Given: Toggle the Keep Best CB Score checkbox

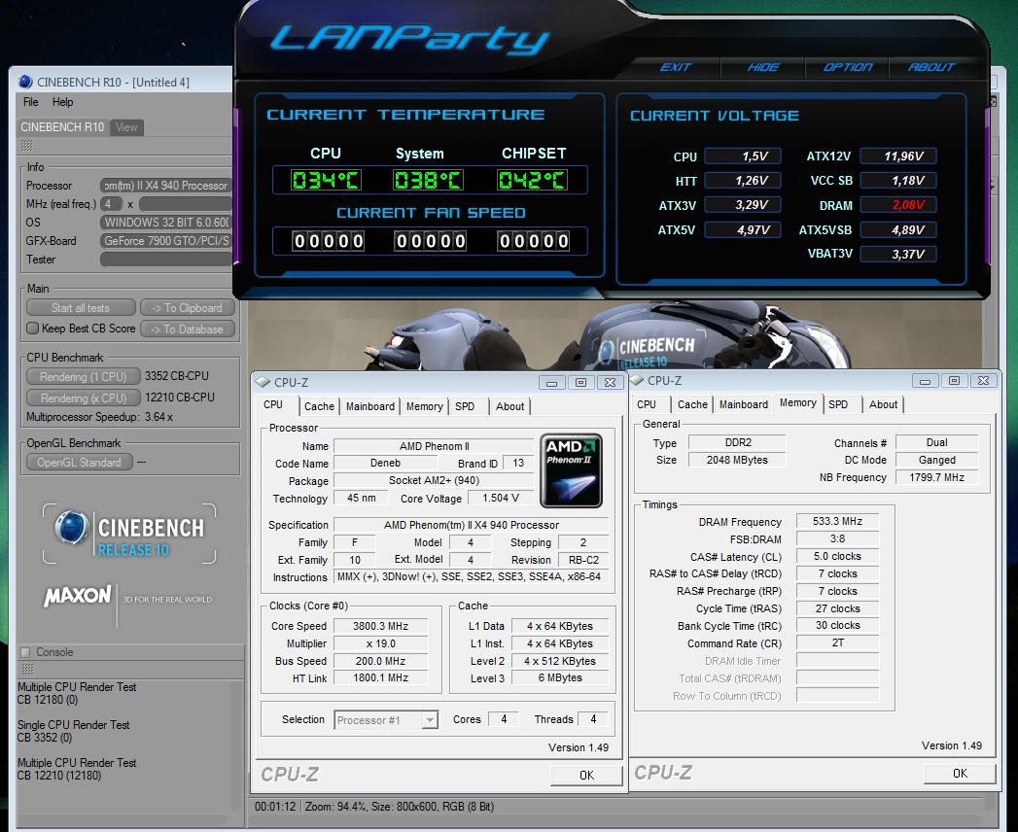Looking at the screenshot, I should point(32,329).
